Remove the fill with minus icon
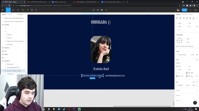 197,85
